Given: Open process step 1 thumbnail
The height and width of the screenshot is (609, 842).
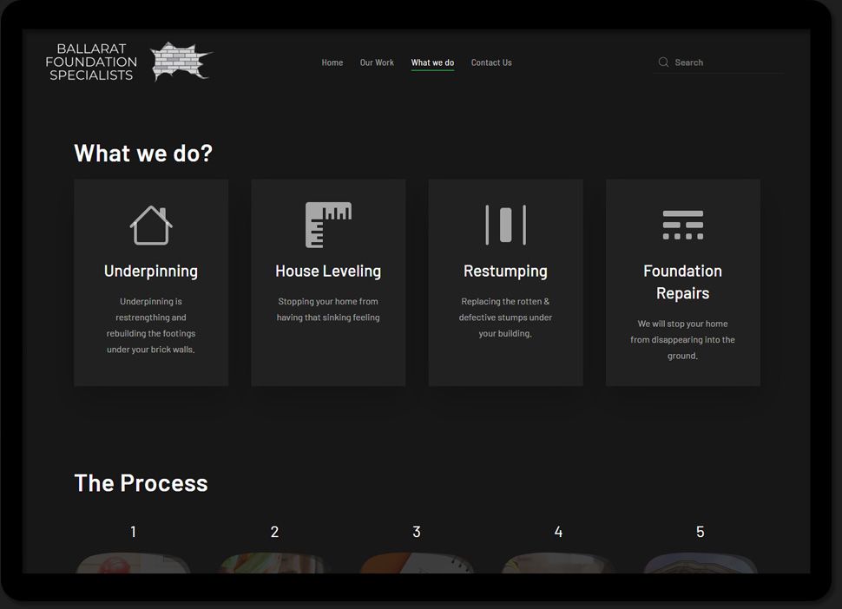Looking at the screenshot, I should click(x=133, y=563).
